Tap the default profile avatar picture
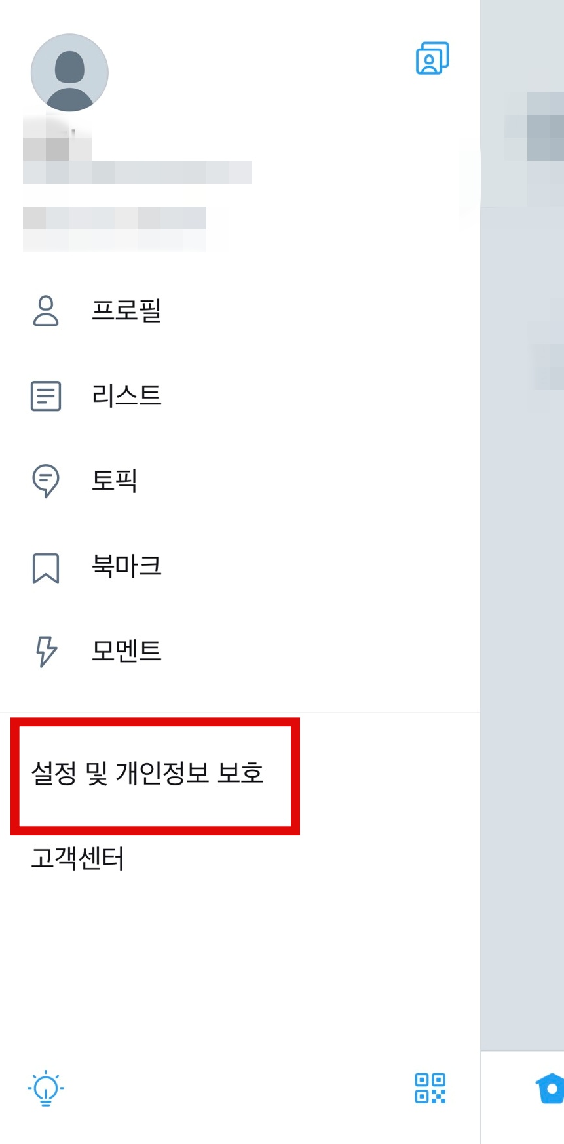The image size is (564, 1144). [69, 73]
